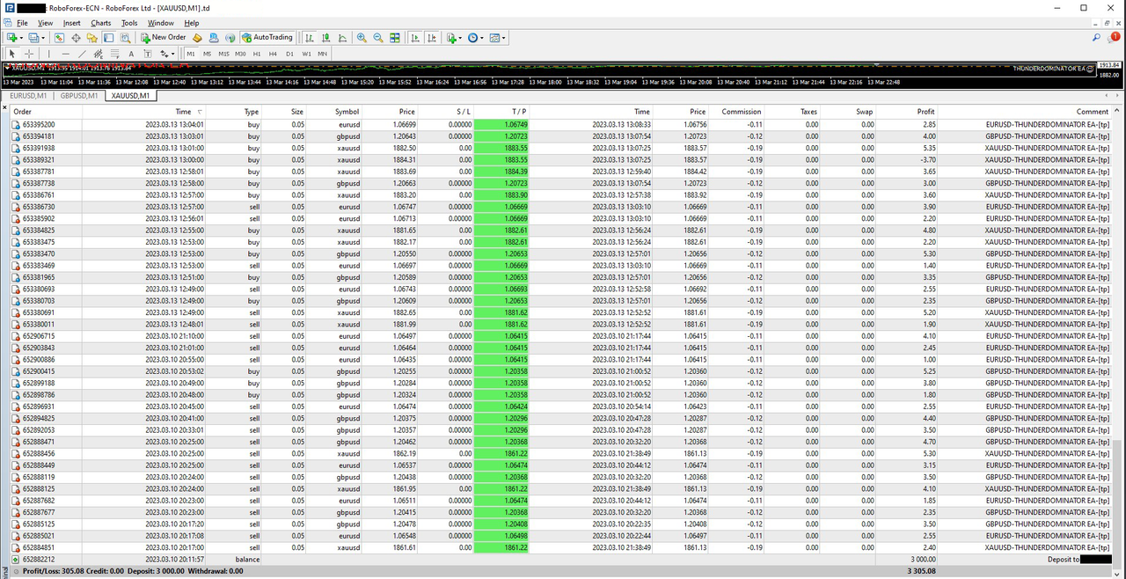1126x579 pixels.
Task: Switch to line chart display
Action: 342,38
